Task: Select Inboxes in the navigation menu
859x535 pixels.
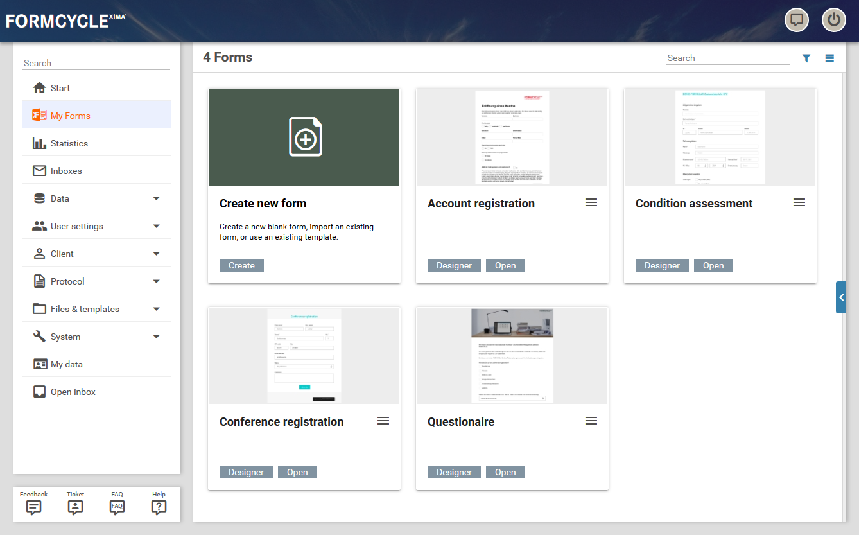Action: [96, 171]
